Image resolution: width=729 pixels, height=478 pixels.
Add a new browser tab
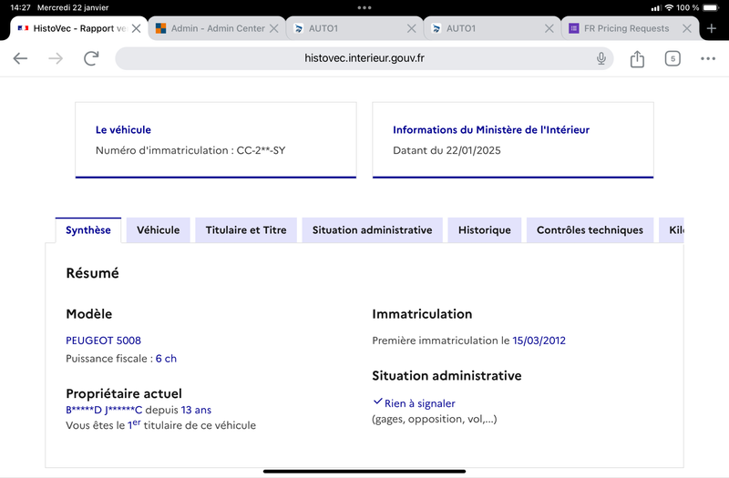(x=712, y=28)
